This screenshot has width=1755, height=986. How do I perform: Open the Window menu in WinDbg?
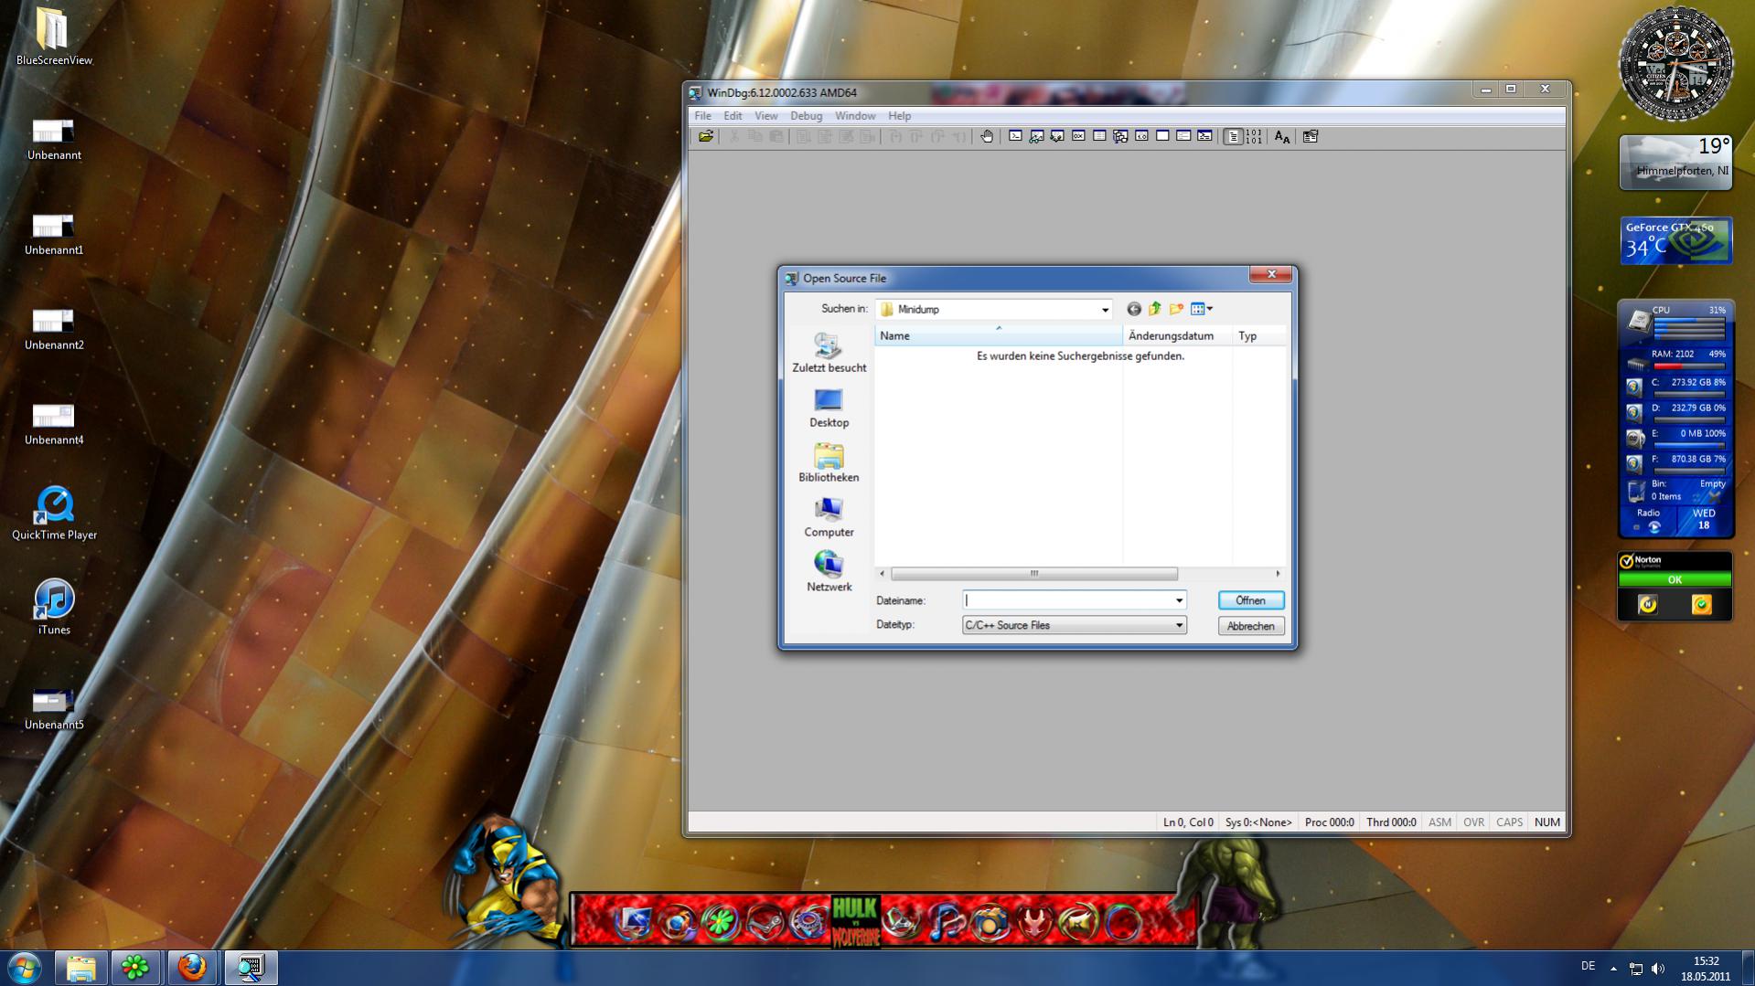tap(855, 116)
